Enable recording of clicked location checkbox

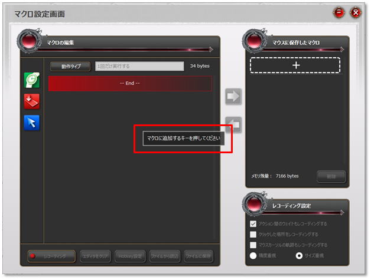253,234
